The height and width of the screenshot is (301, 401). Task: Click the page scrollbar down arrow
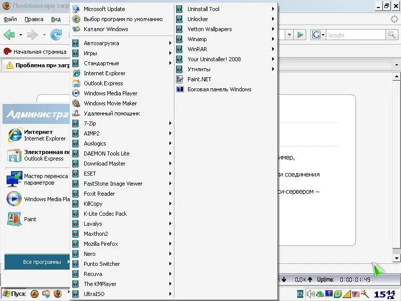(x=396, y=258)
